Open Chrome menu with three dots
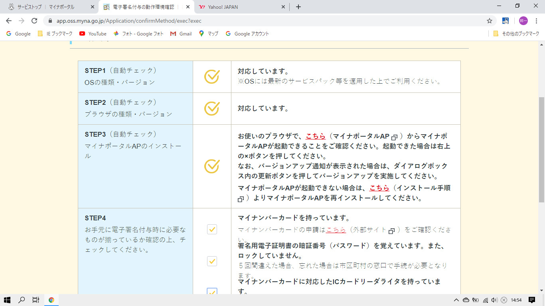Viewport: 545px width, 306px height. [536, 21]
